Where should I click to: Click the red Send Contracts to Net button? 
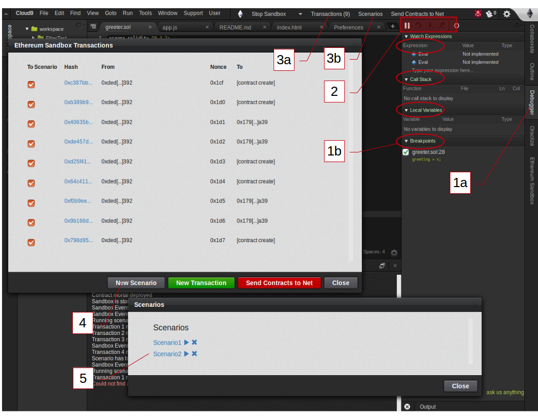pyautogui.click(x=279, y=283)
